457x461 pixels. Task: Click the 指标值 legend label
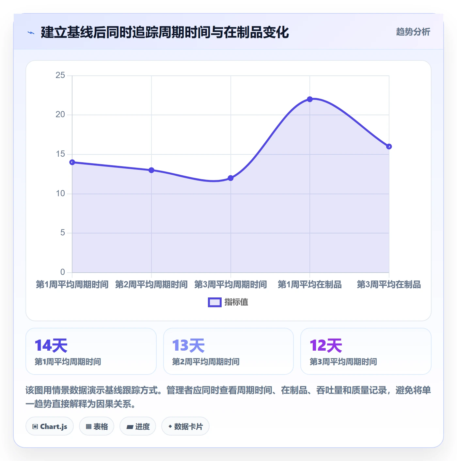[236, 302]
